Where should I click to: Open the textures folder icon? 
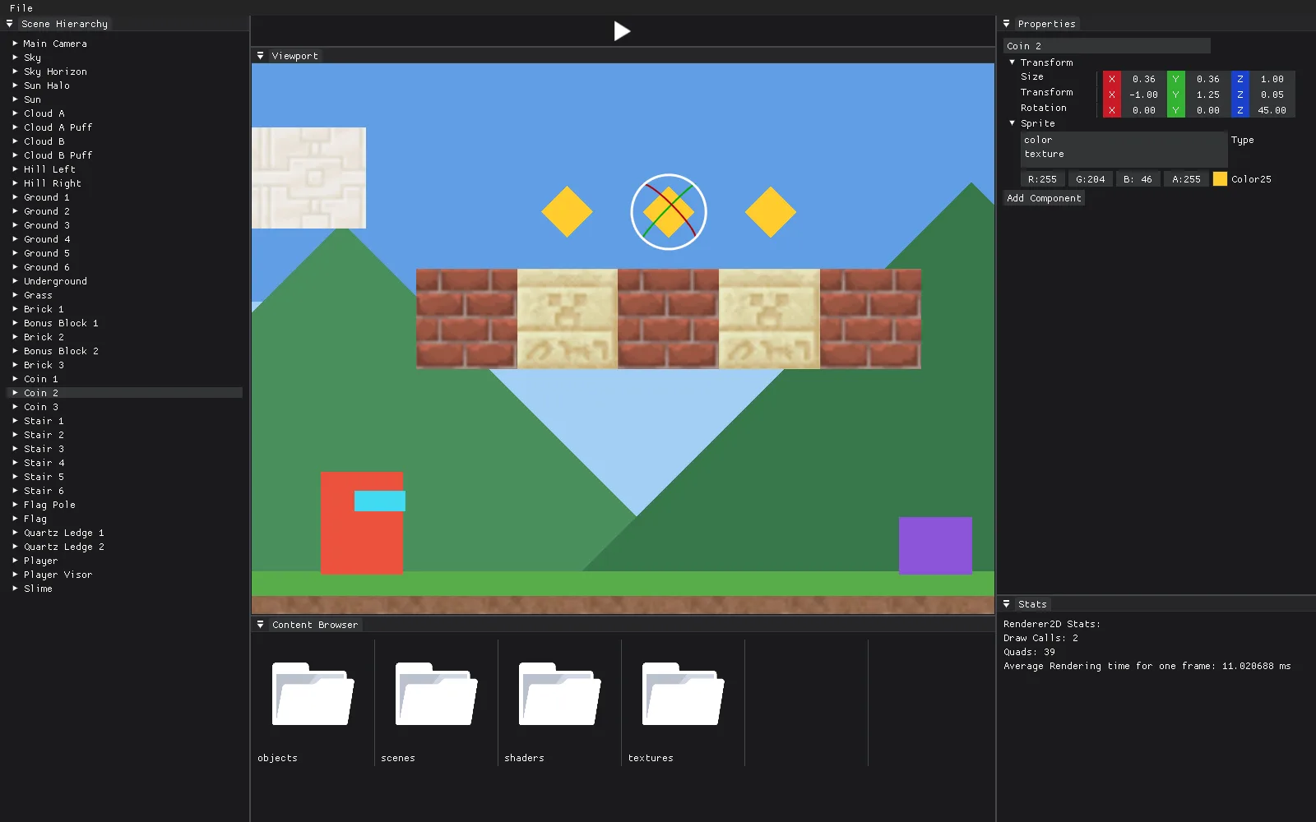683,694
